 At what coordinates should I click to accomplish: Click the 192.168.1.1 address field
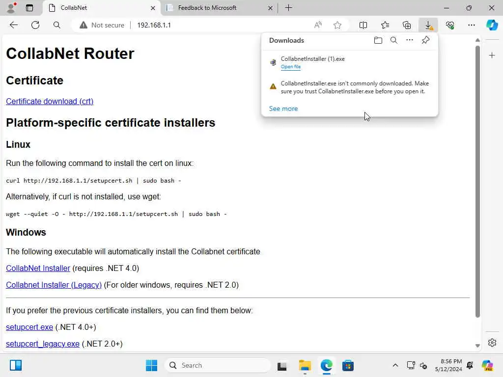pyautogui.click(x=154, y=25)
